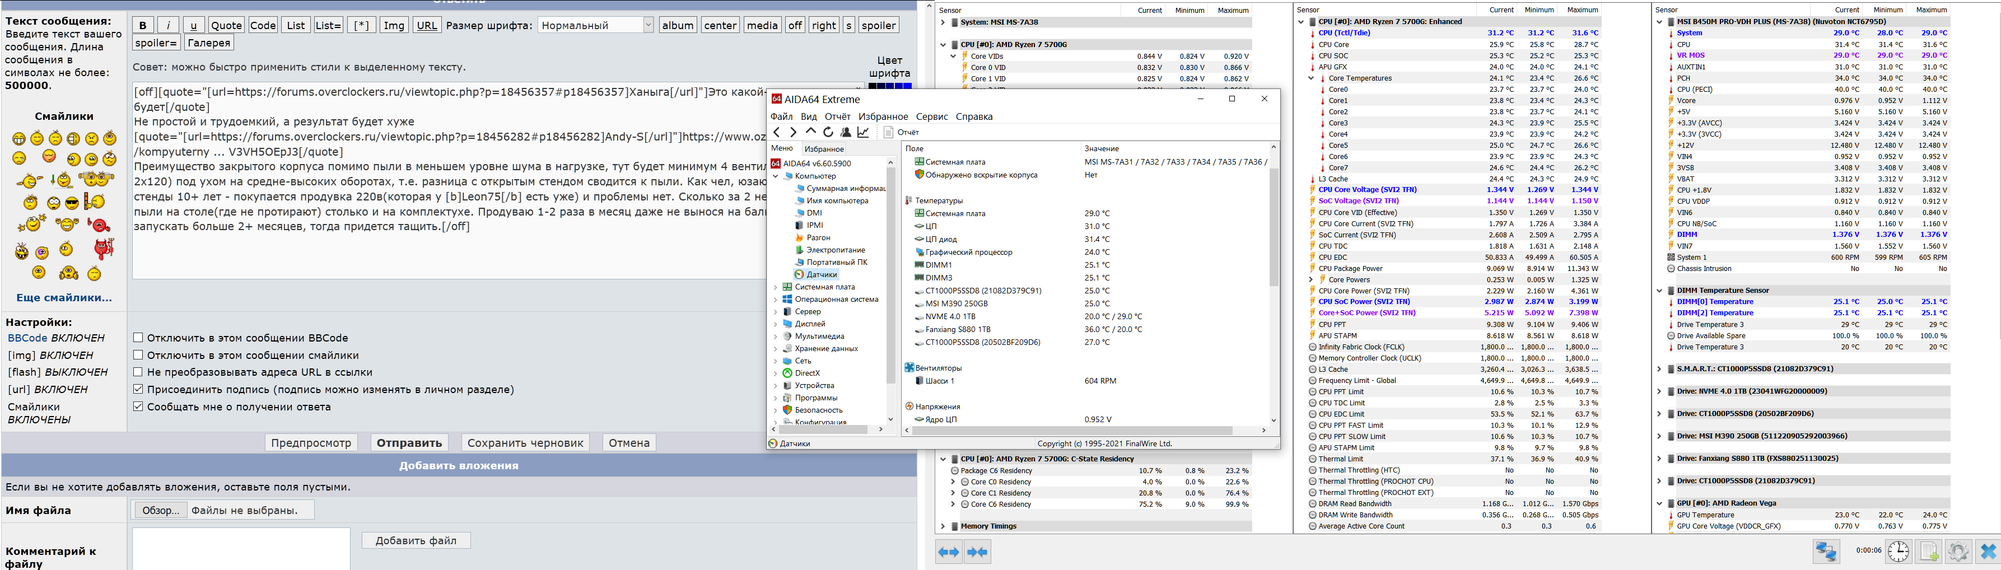Click the Добавить файл button

[x=416, y=540]
